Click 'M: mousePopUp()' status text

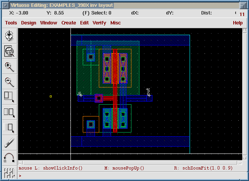(x=124, y=168)
